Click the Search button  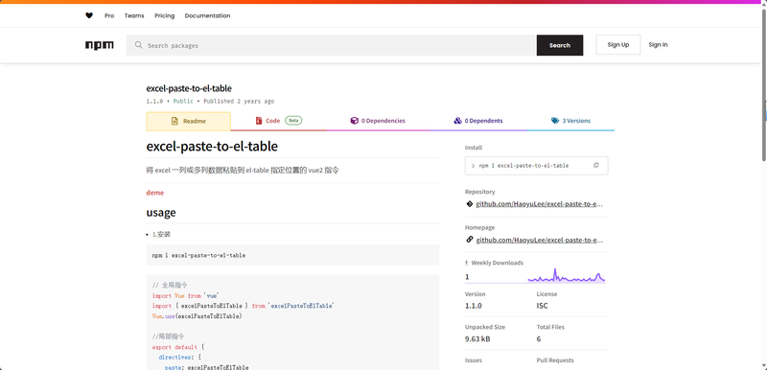tap(560, 45)
